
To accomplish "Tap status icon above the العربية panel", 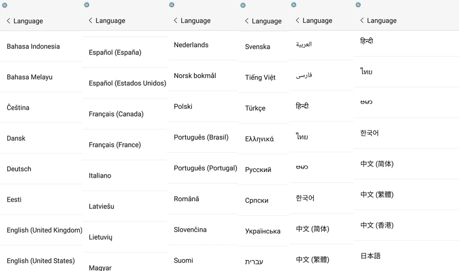I will click(294, 5).
